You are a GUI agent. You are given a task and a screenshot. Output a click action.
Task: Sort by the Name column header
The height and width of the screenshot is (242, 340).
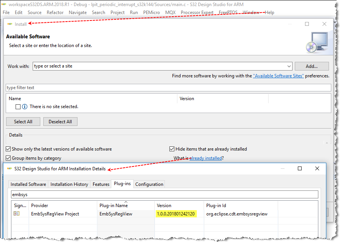(92, 99)
